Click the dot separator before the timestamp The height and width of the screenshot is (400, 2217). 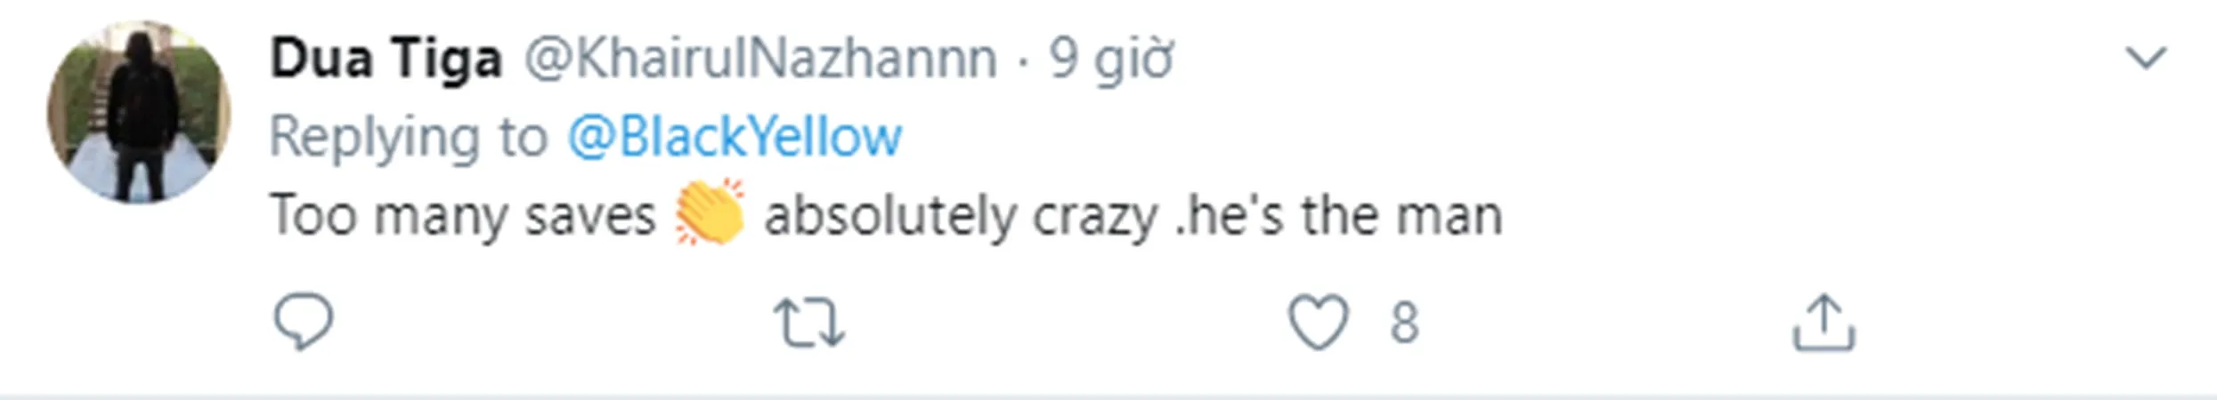point(1023,61)
